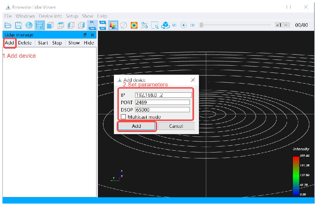The image size is (317, 206).
Task: Select the top-face cube view icon
Action: pyautogui.click(x=61, y=25)
